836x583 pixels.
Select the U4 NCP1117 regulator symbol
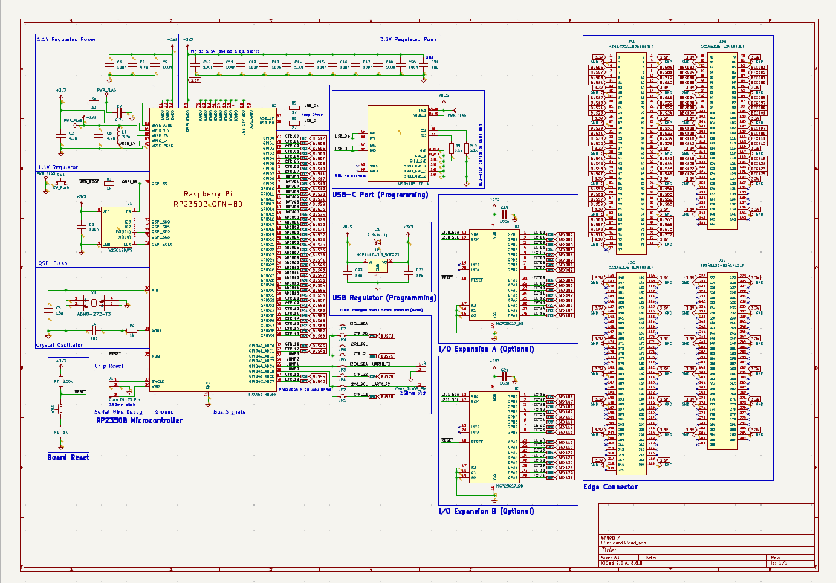pos(378,263)
